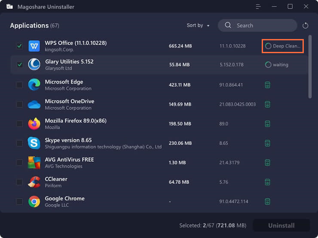Click version 91.0.4472.114 of Chrome
The height and width of the screenshot is (238, 318).
coord(234,202)
